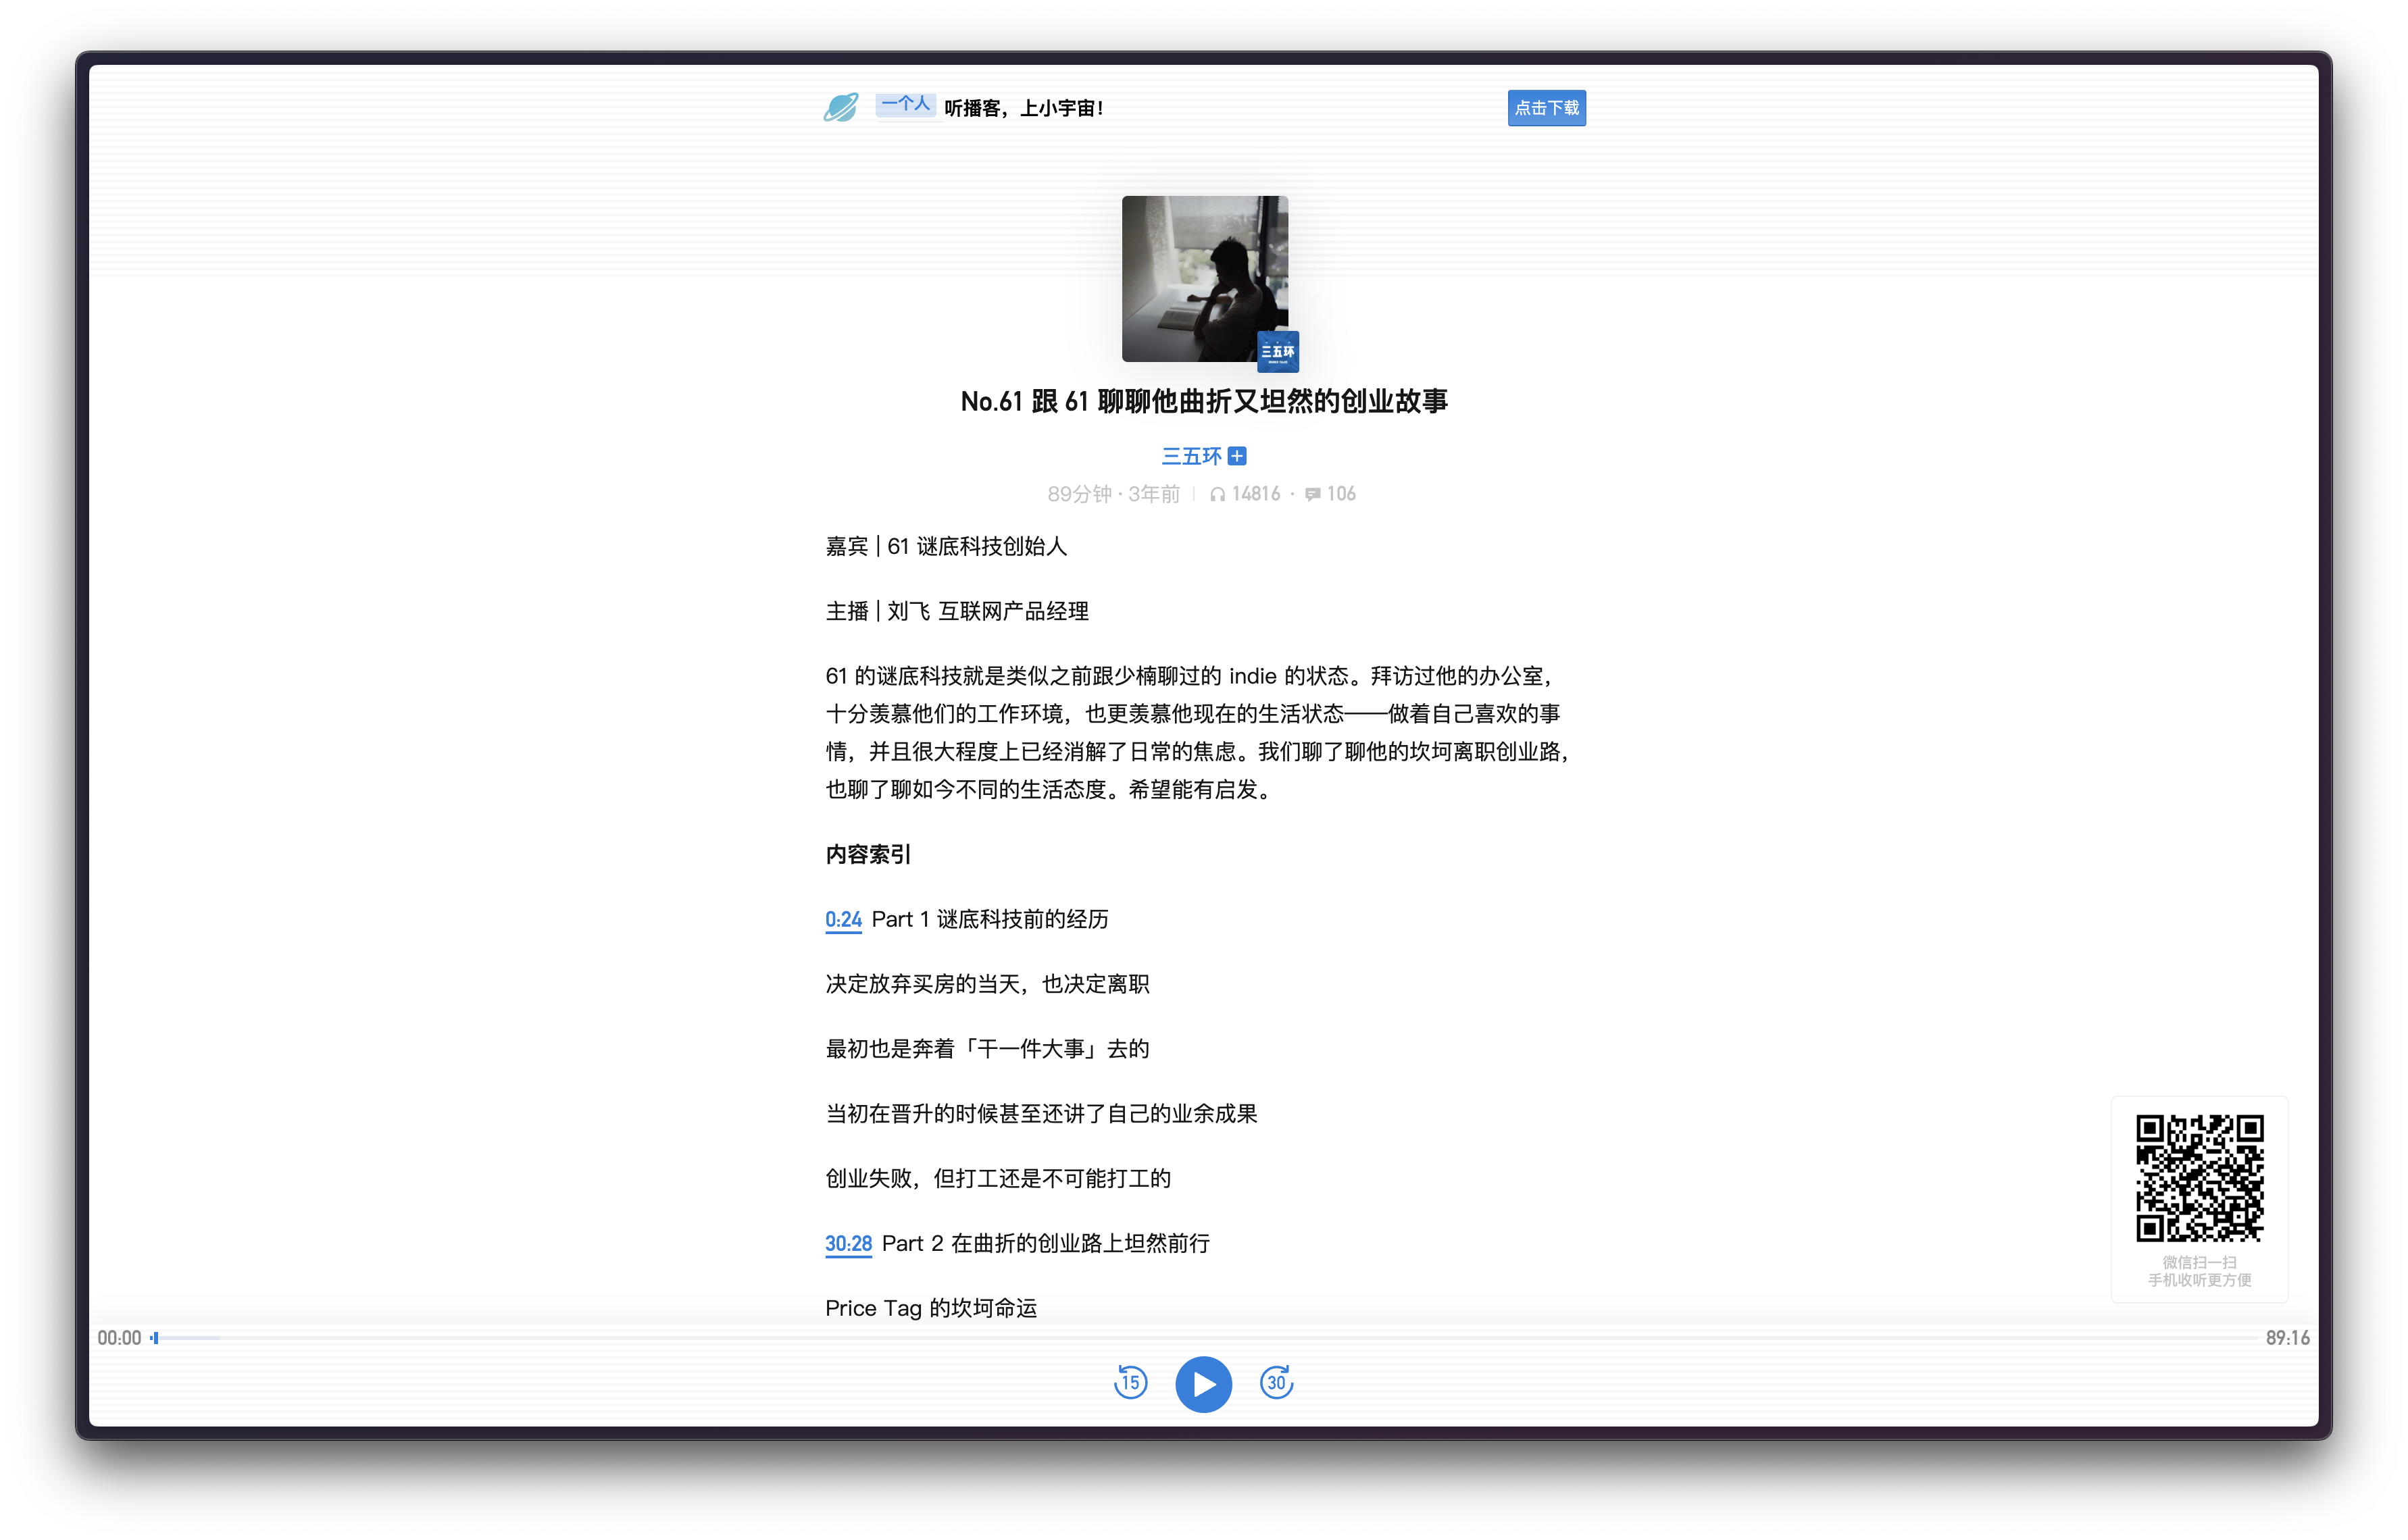This screenshot has height=1540, width=2408.
Task: Click the 听播客，上小宇宙 slogan text
Action: [x=1023, y=108]
